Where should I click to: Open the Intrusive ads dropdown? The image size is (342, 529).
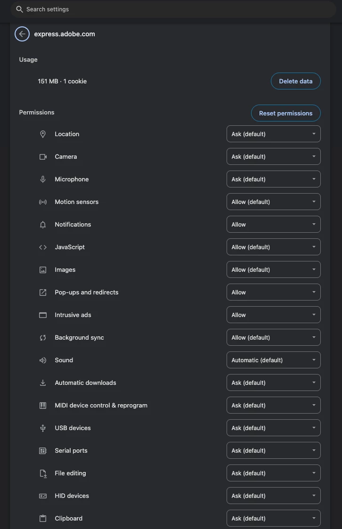coord(273,315)
